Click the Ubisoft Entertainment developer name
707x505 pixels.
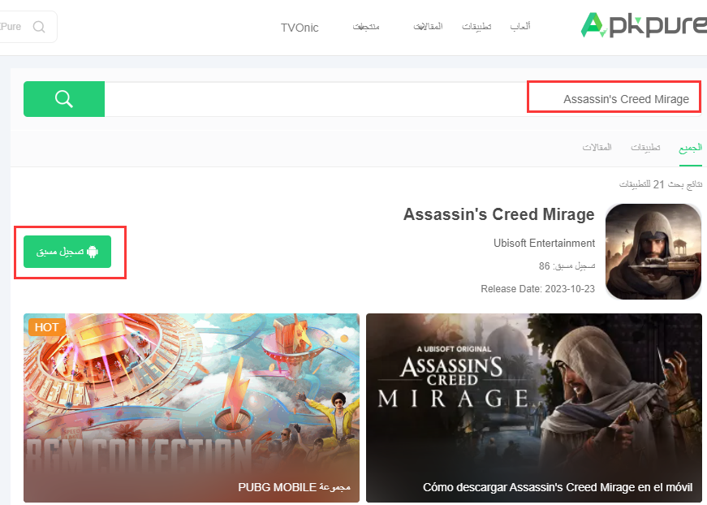click(544, 243)
